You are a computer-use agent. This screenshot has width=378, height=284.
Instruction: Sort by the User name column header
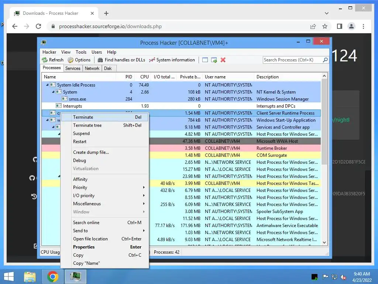(228, 77)
